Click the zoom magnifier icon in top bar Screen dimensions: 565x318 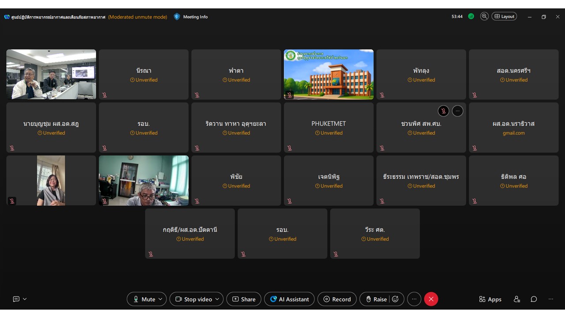(484, 16)
